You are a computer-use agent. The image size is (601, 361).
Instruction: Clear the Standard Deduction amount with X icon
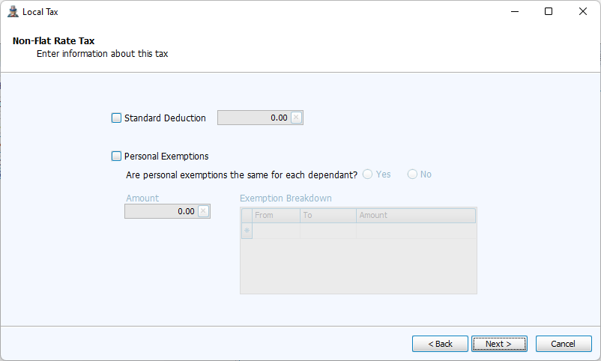pyautogui.click(x=296, y=118)
